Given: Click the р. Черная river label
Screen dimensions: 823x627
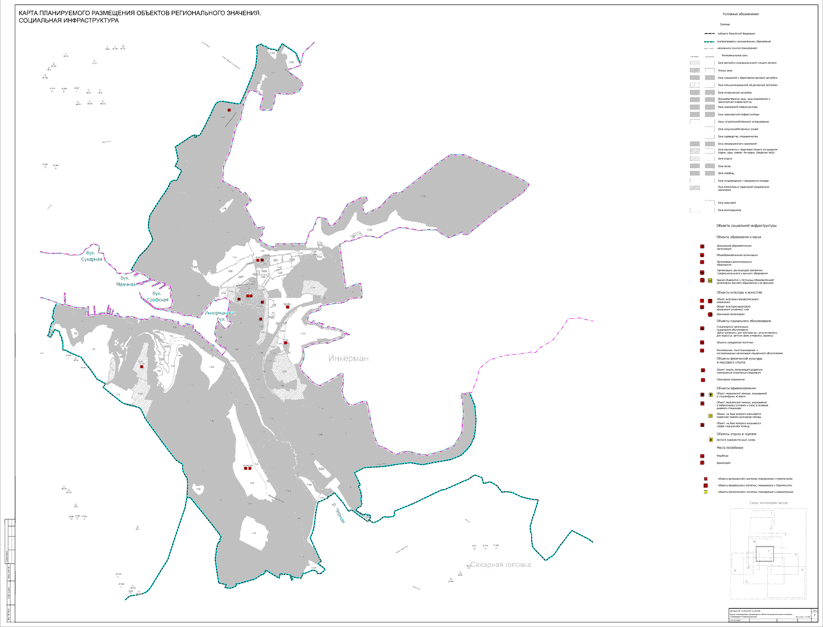Looking at the screenshot, I should [x=338, y=513].
